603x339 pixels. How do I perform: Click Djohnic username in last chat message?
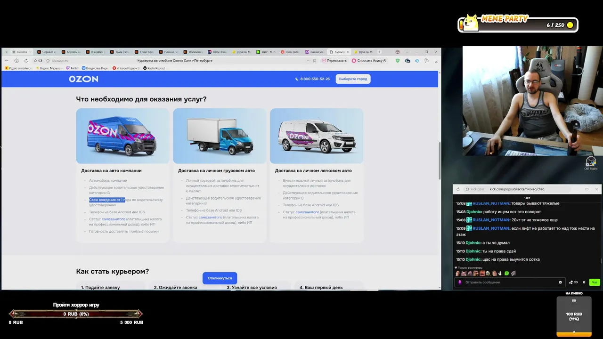pos(473,259)
